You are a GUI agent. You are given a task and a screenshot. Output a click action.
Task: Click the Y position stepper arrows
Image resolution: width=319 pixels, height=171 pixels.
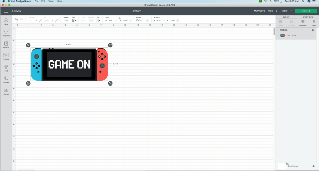click(x=177, y=21)
